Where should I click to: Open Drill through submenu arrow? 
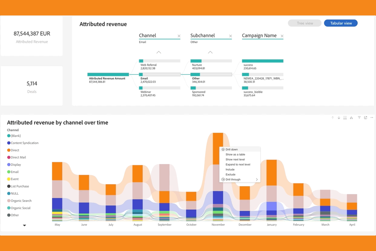257,180
